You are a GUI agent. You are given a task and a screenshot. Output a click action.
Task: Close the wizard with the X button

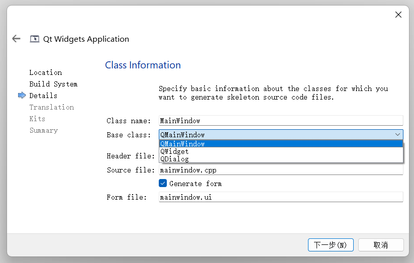click(x=398, y=15)
